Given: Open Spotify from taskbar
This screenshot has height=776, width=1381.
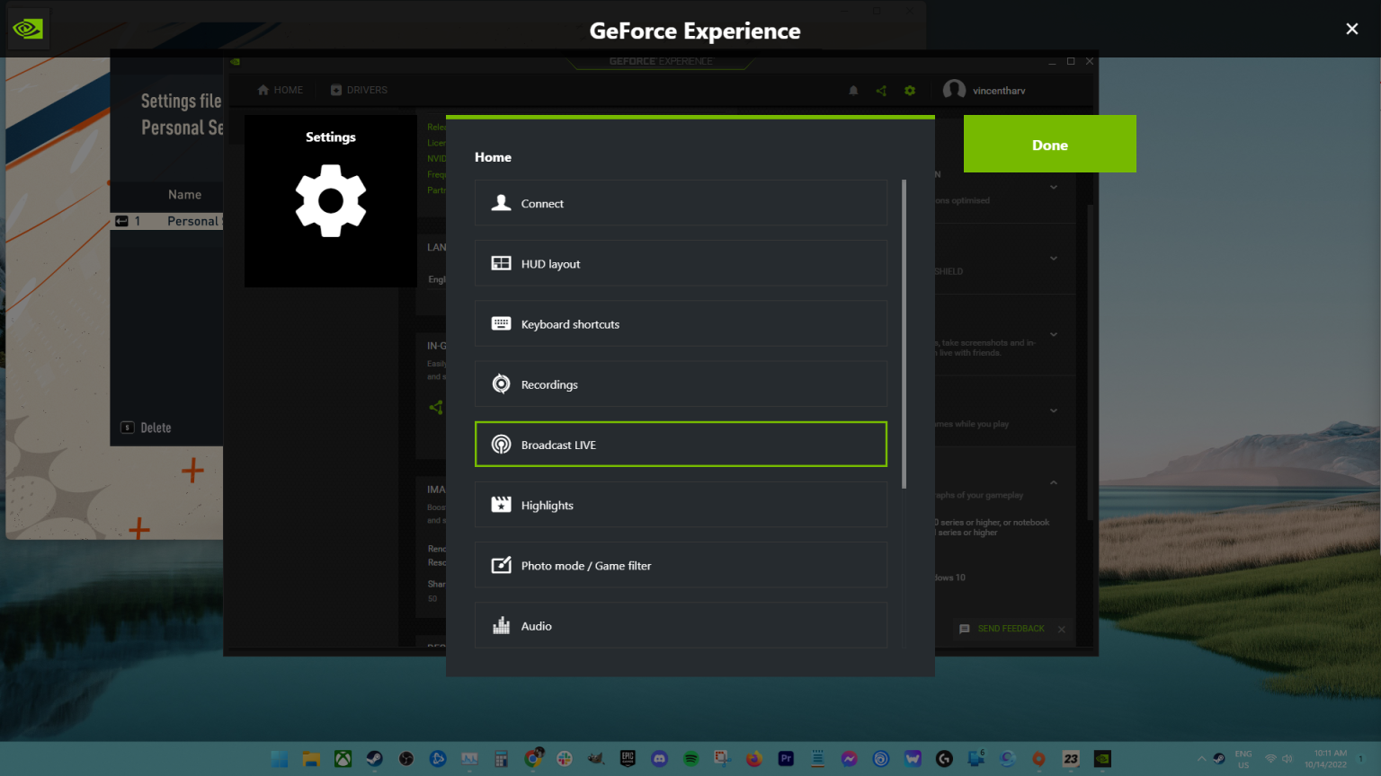Looking at the screenshot, I should point(690,759).
